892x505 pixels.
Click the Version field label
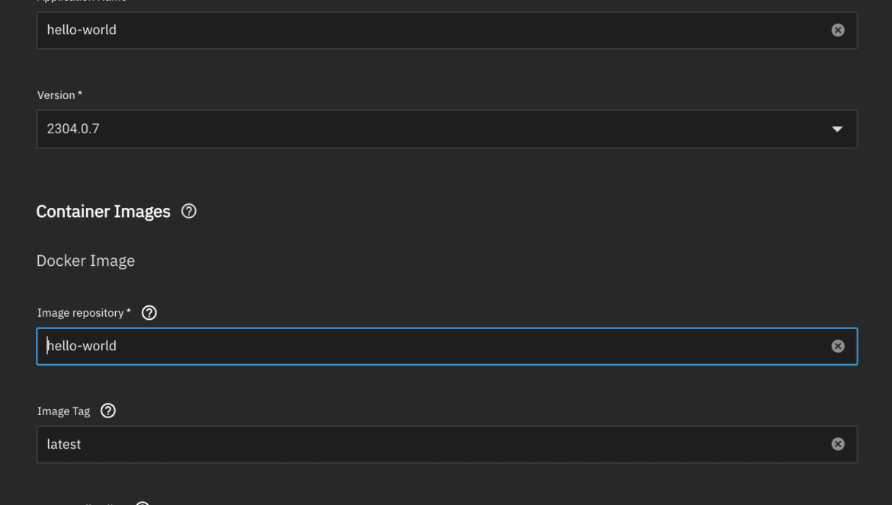pos(59,95)
